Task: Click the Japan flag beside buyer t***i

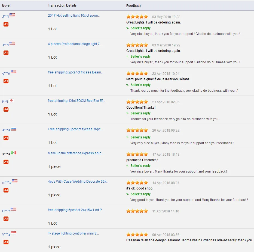Action: [x=11, y=100]
